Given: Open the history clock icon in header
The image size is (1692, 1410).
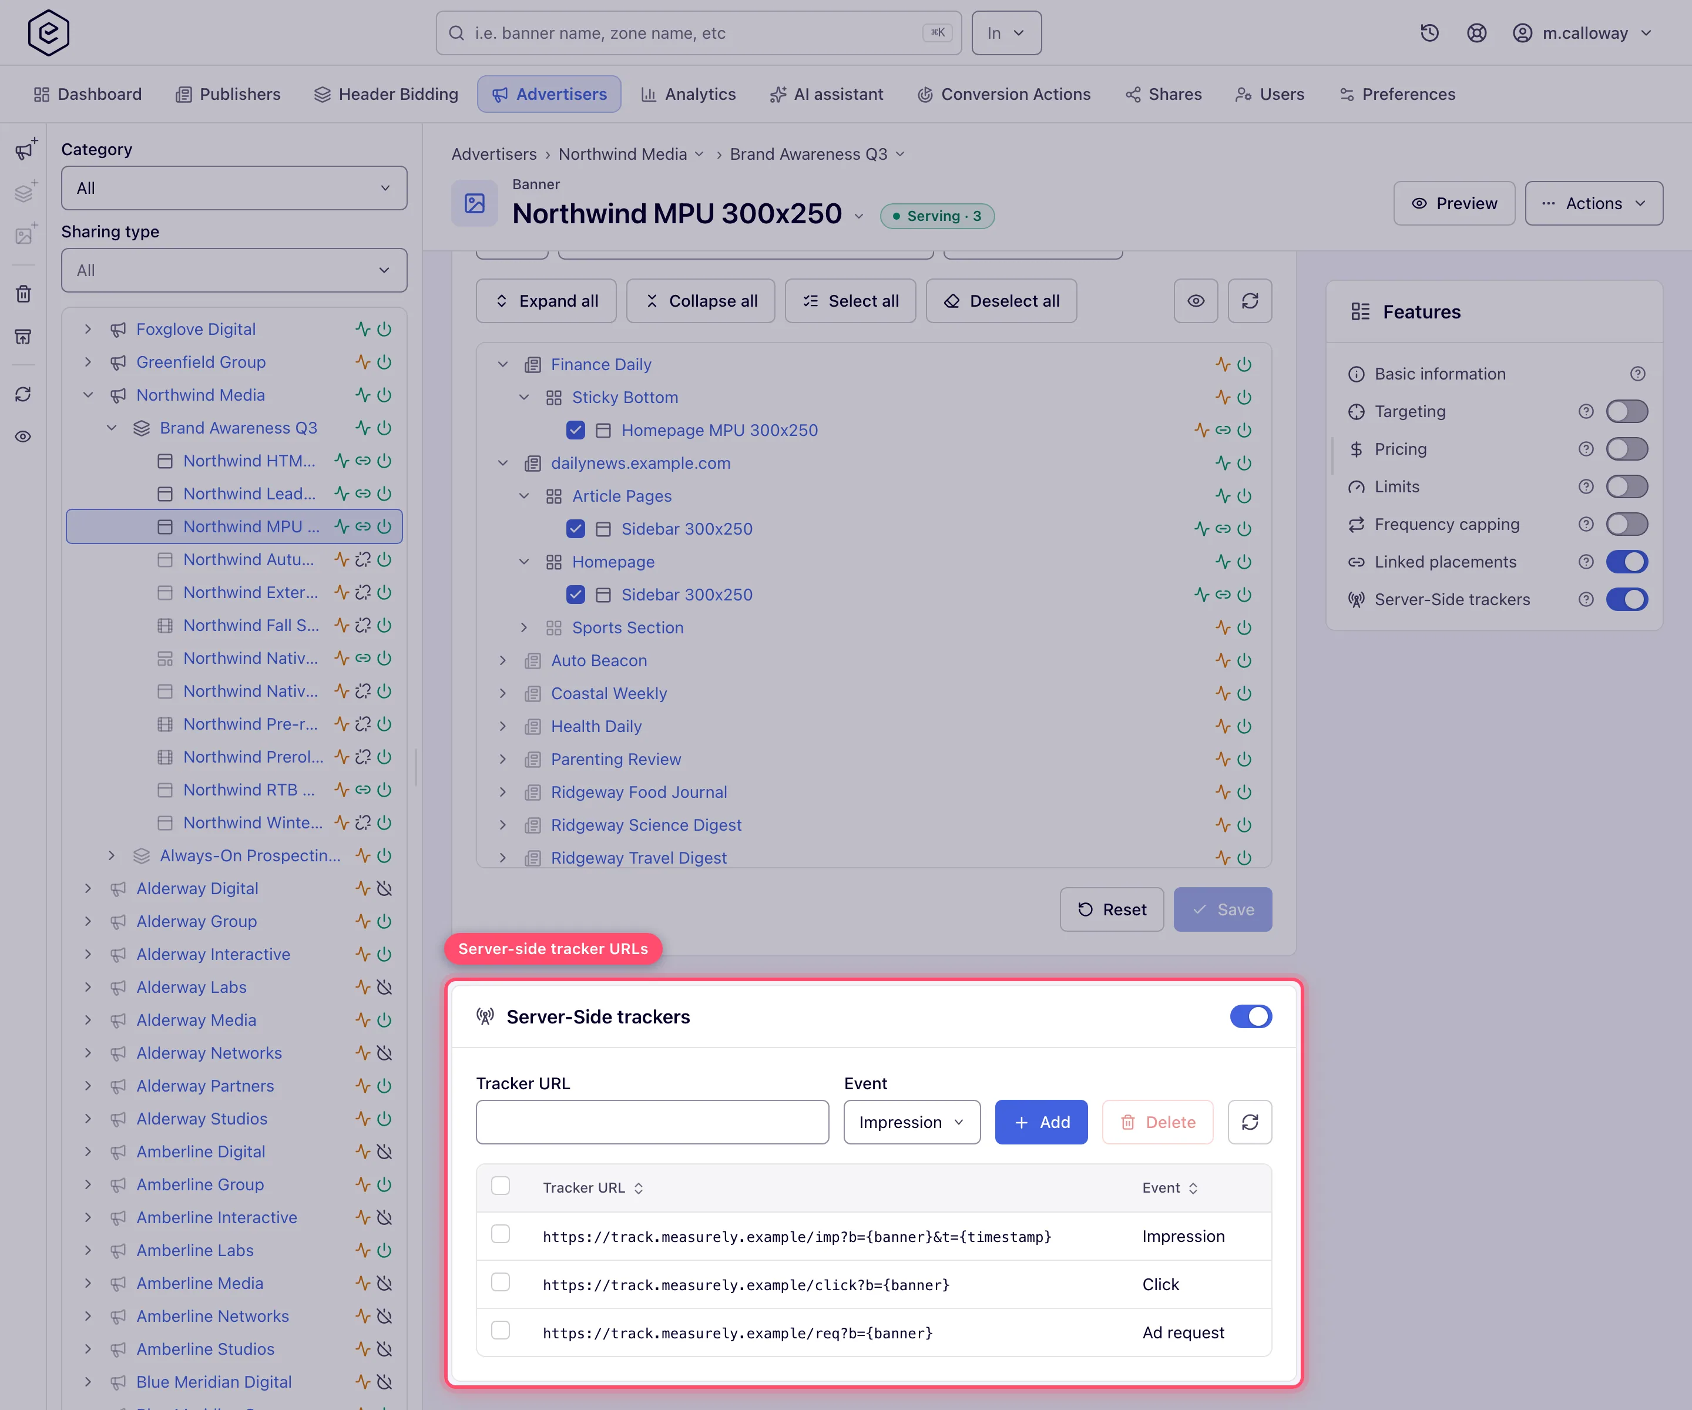Looking at the screenshot, I should coord(1429,33).
